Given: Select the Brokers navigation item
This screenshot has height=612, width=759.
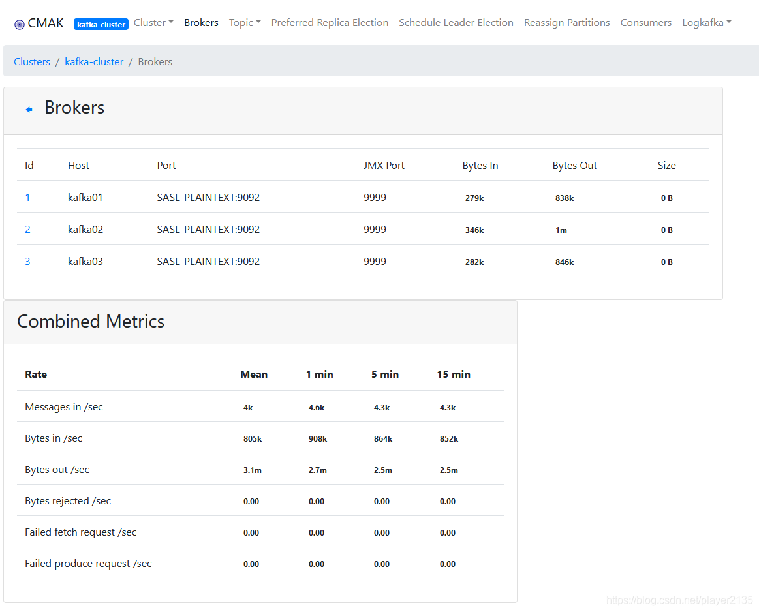Looking at the screenshot, I should click(x=201, y=22).
